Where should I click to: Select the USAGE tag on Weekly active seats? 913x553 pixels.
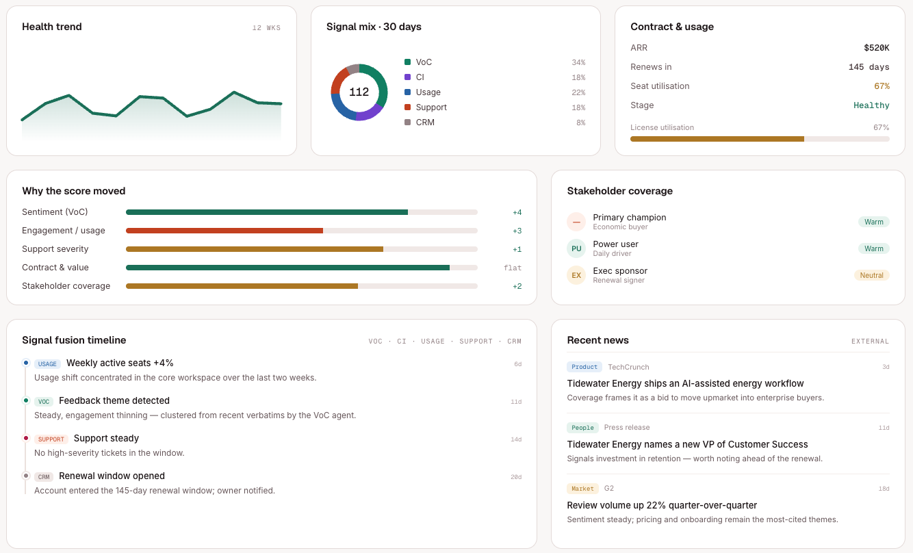(x=48, y=364)
